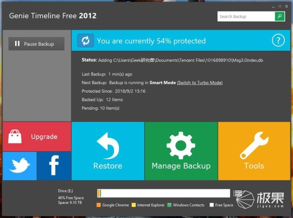Viewport: 293px width, 218px height.
Task: Click 'Pending: 10 Item(s)' text
Action: click(x=101, y=108)
